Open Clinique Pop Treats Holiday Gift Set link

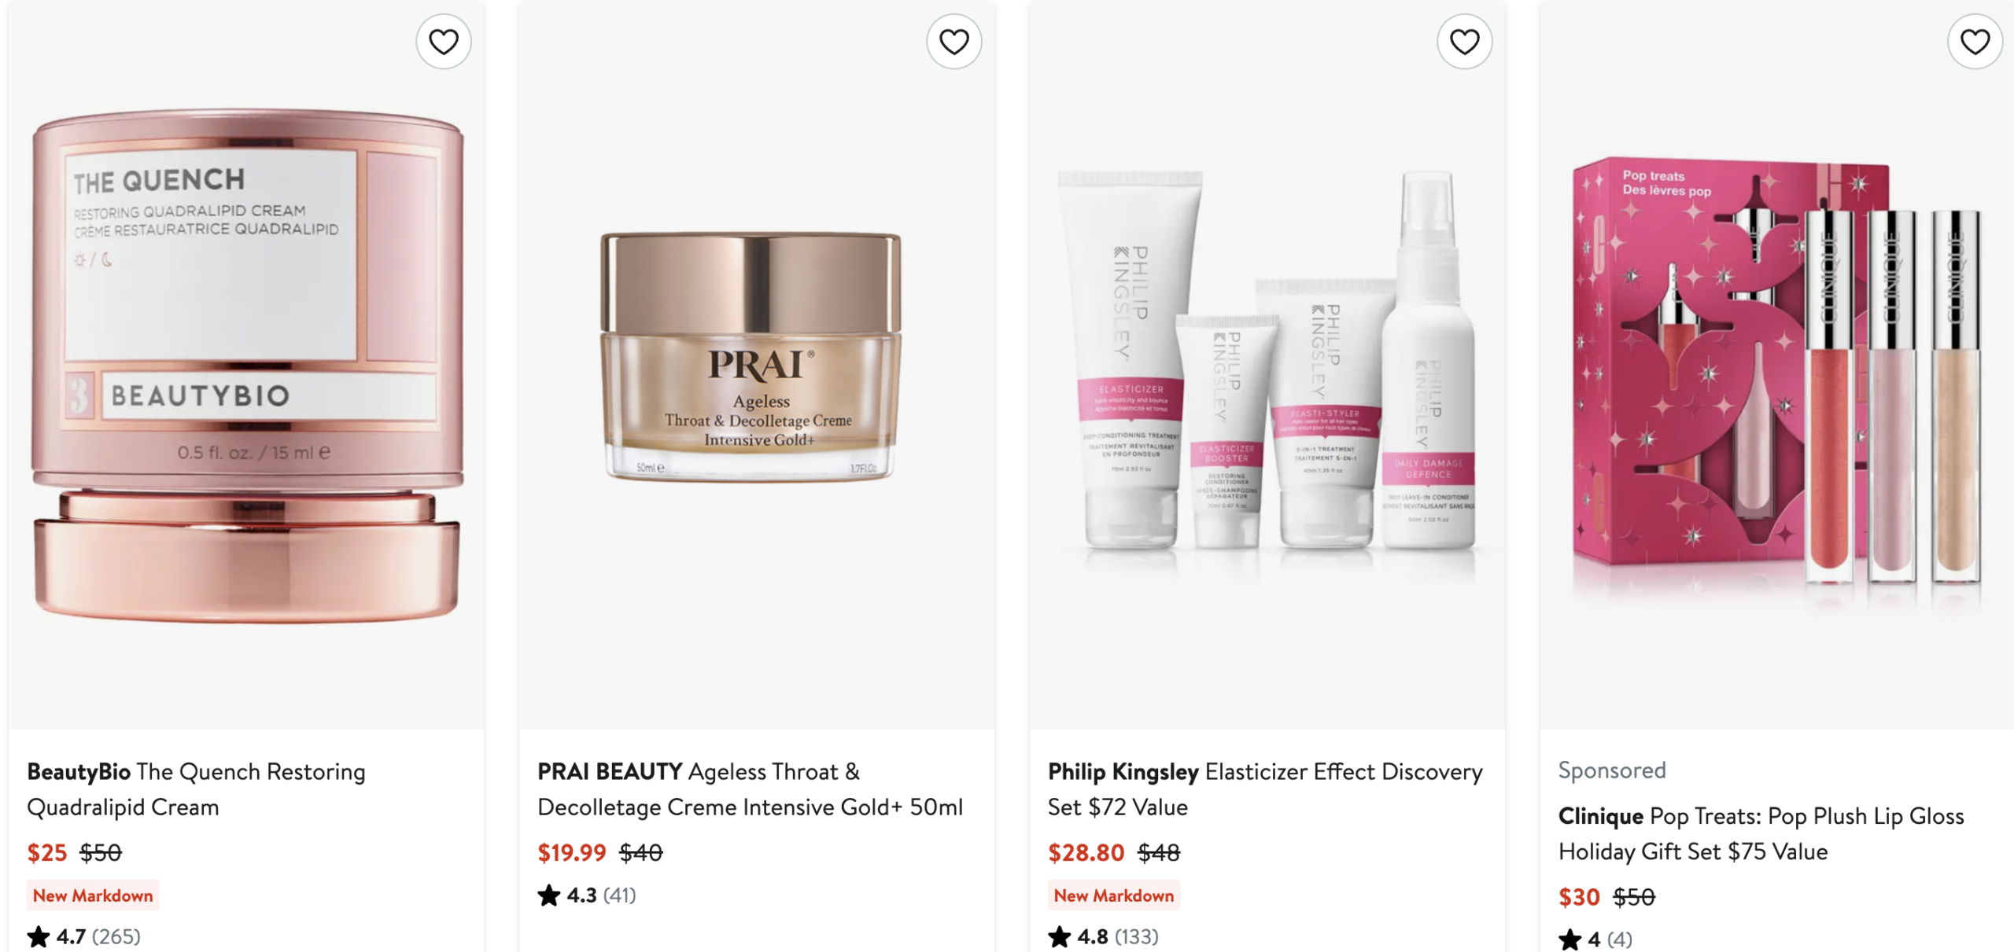pos(1761,834)
